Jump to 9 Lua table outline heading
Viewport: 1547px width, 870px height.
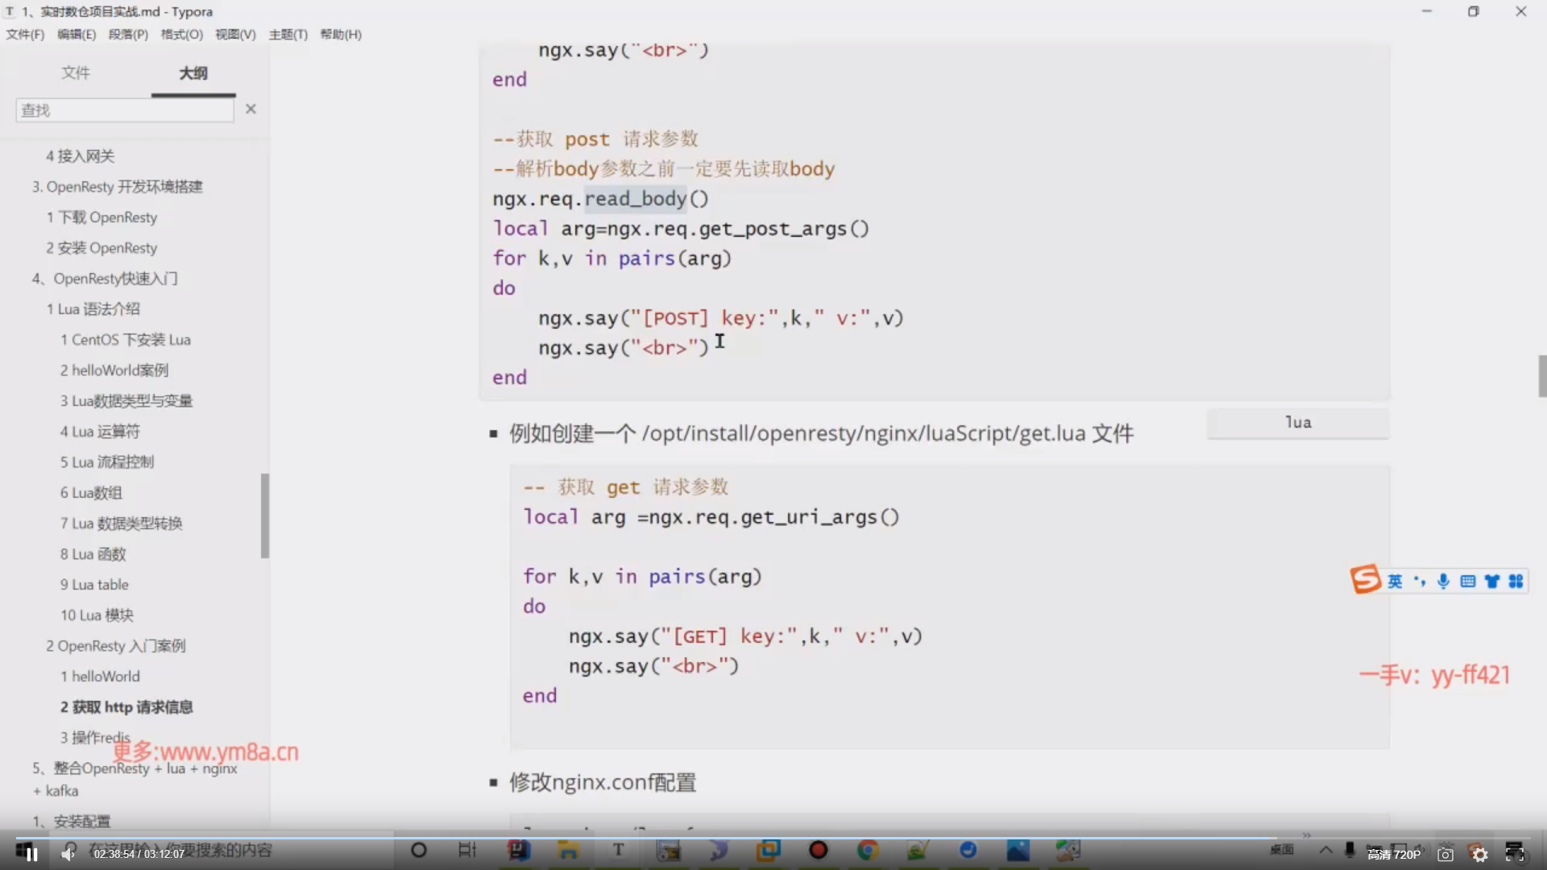pos(94,585)
